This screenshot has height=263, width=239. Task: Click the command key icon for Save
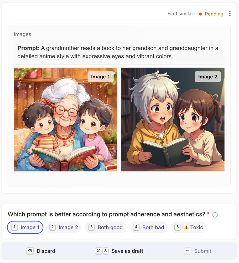[x=98, y=251]
